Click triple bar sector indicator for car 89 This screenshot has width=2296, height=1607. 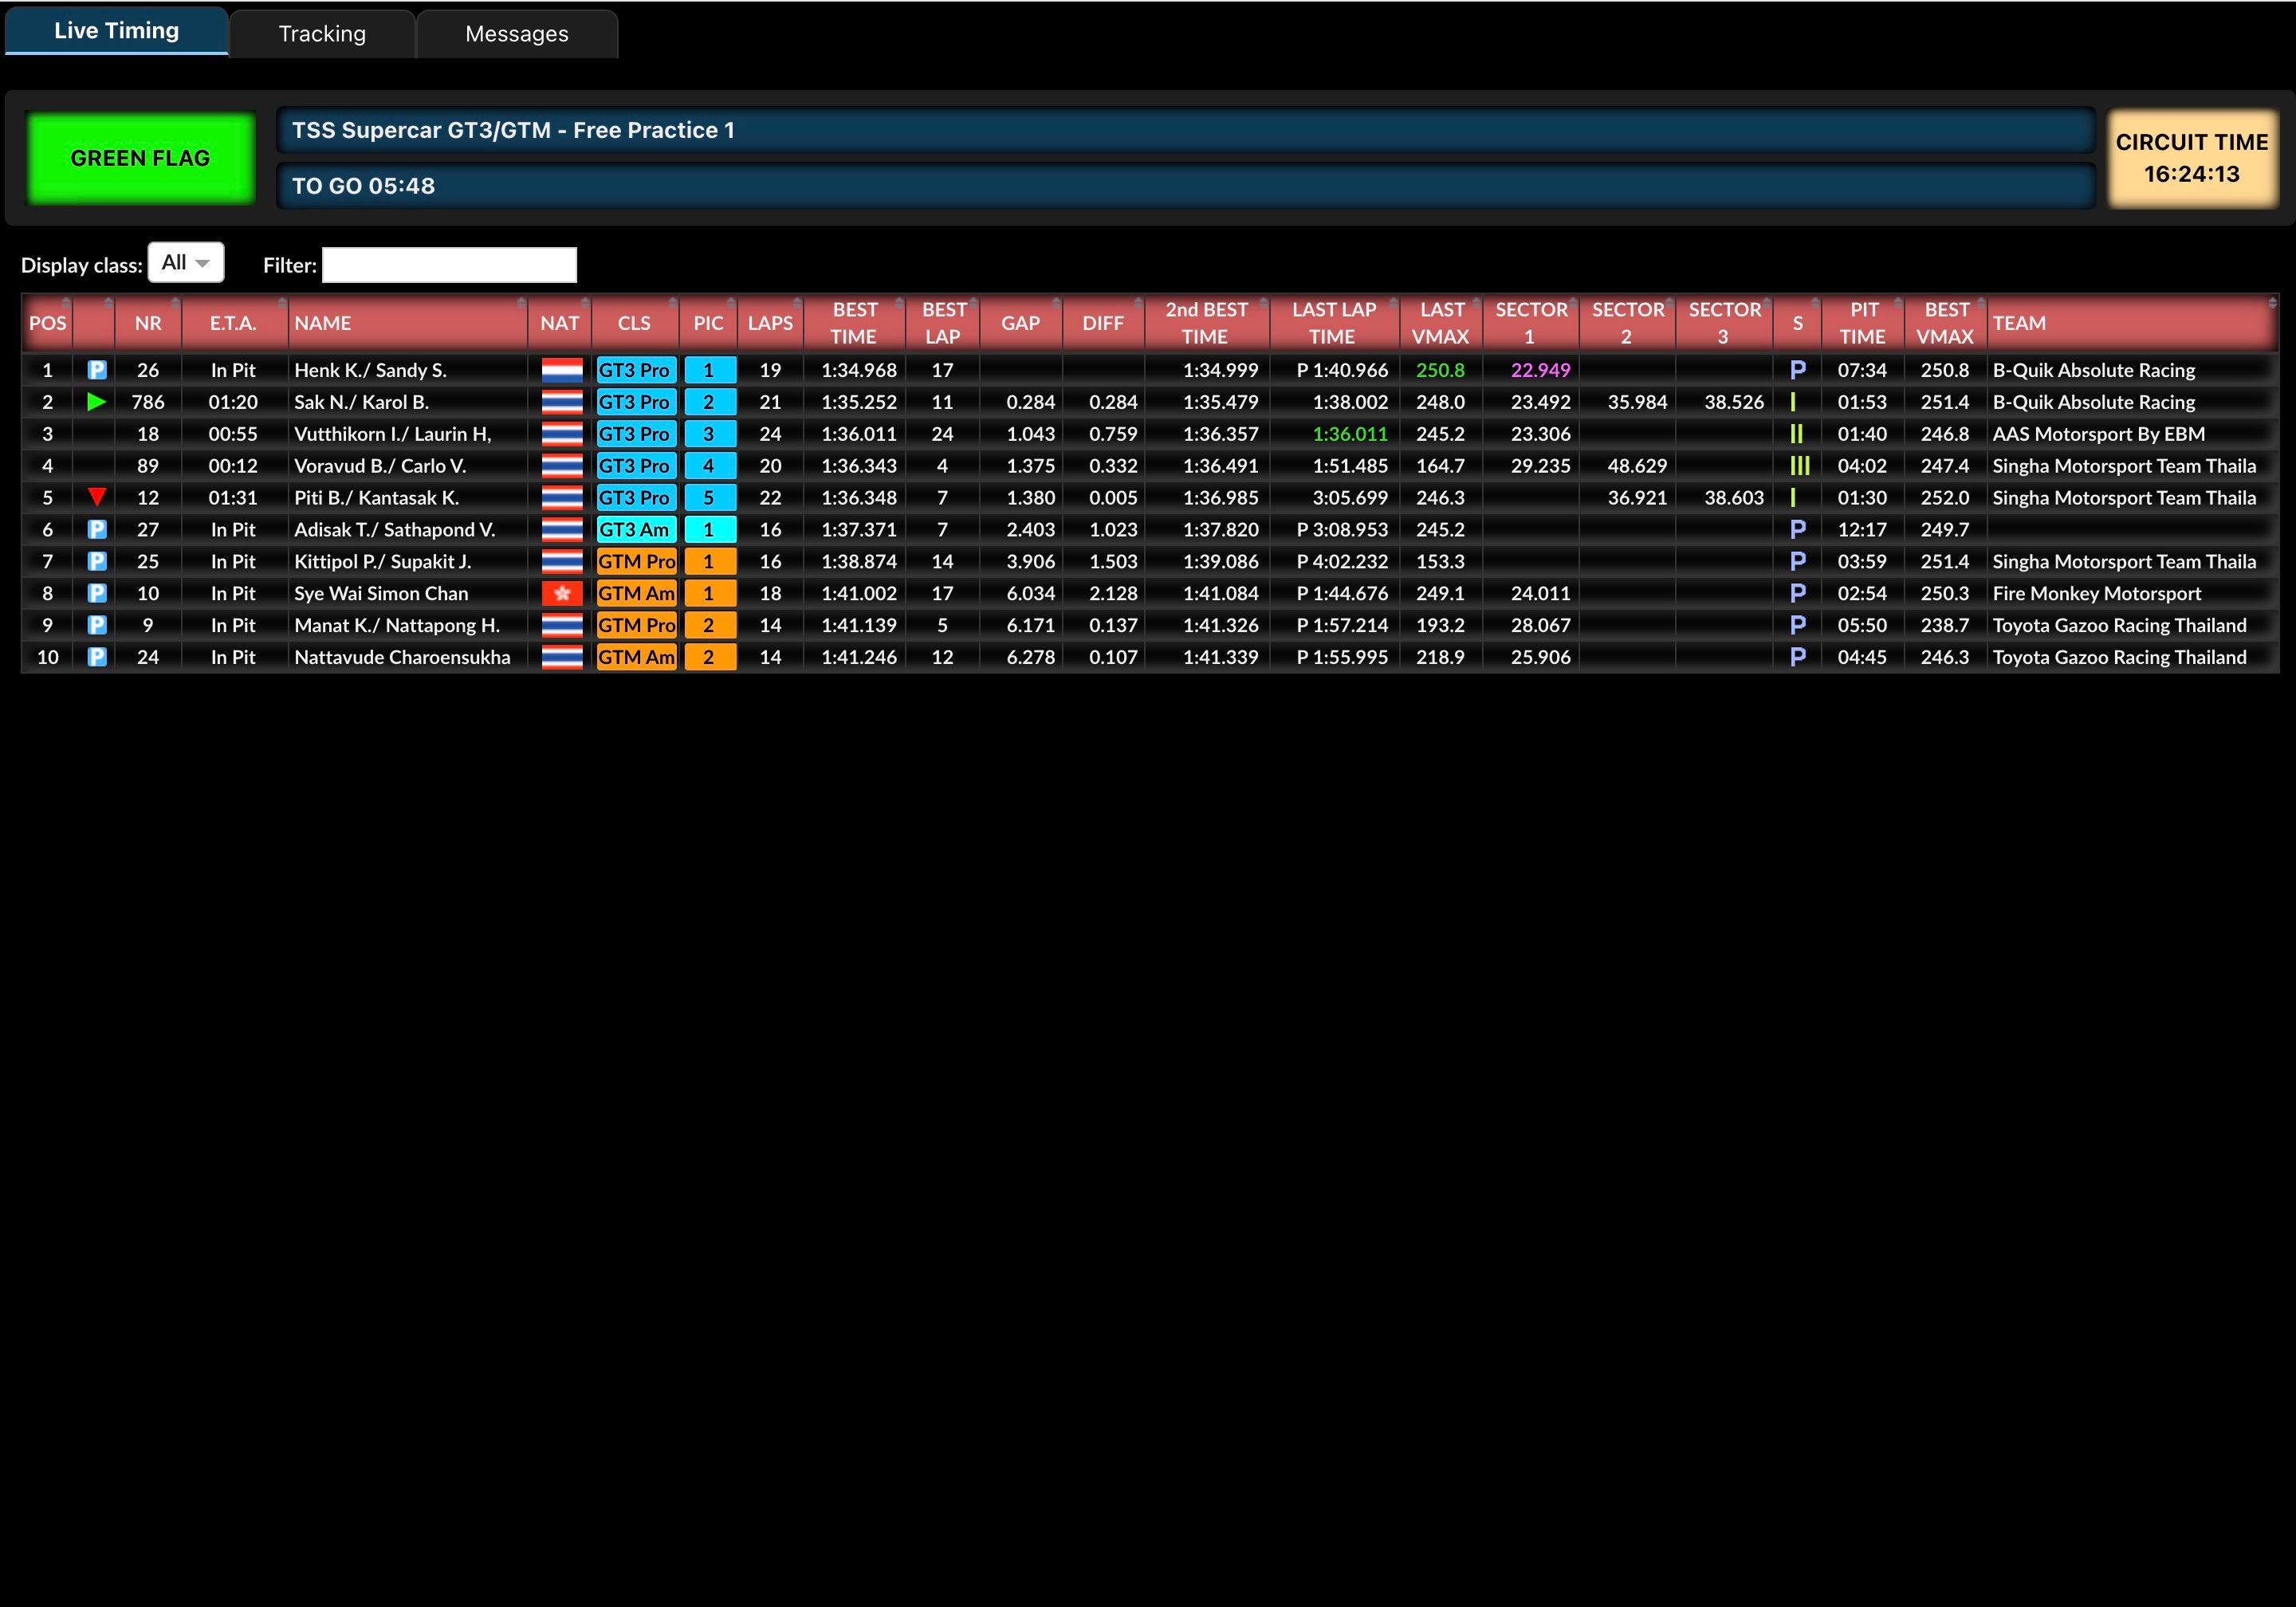[1799, 466]
